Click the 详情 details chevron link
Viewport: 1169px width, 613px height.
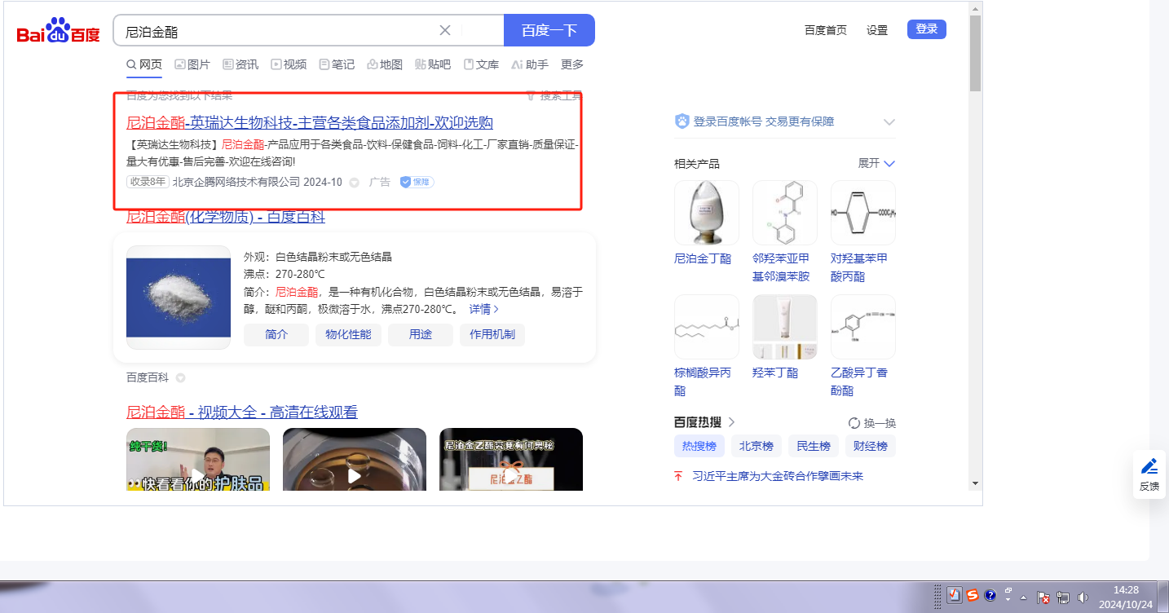click(484, 310)
